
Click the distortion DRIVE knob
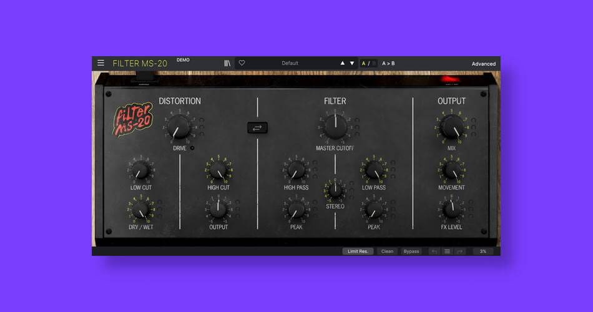(x=179, y=127)
